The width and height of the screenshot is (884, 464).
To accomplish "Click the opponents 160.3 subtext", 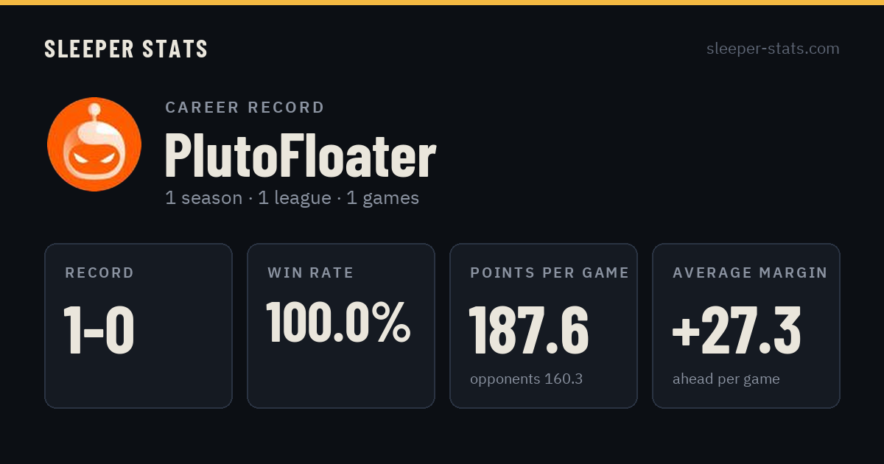I will (x=527, y=379).
